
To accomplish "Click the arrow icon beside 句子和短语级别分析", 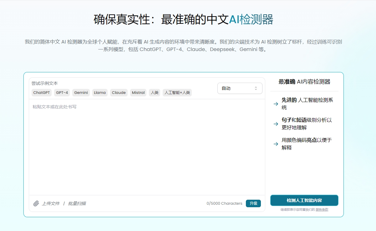I will 276,124.
